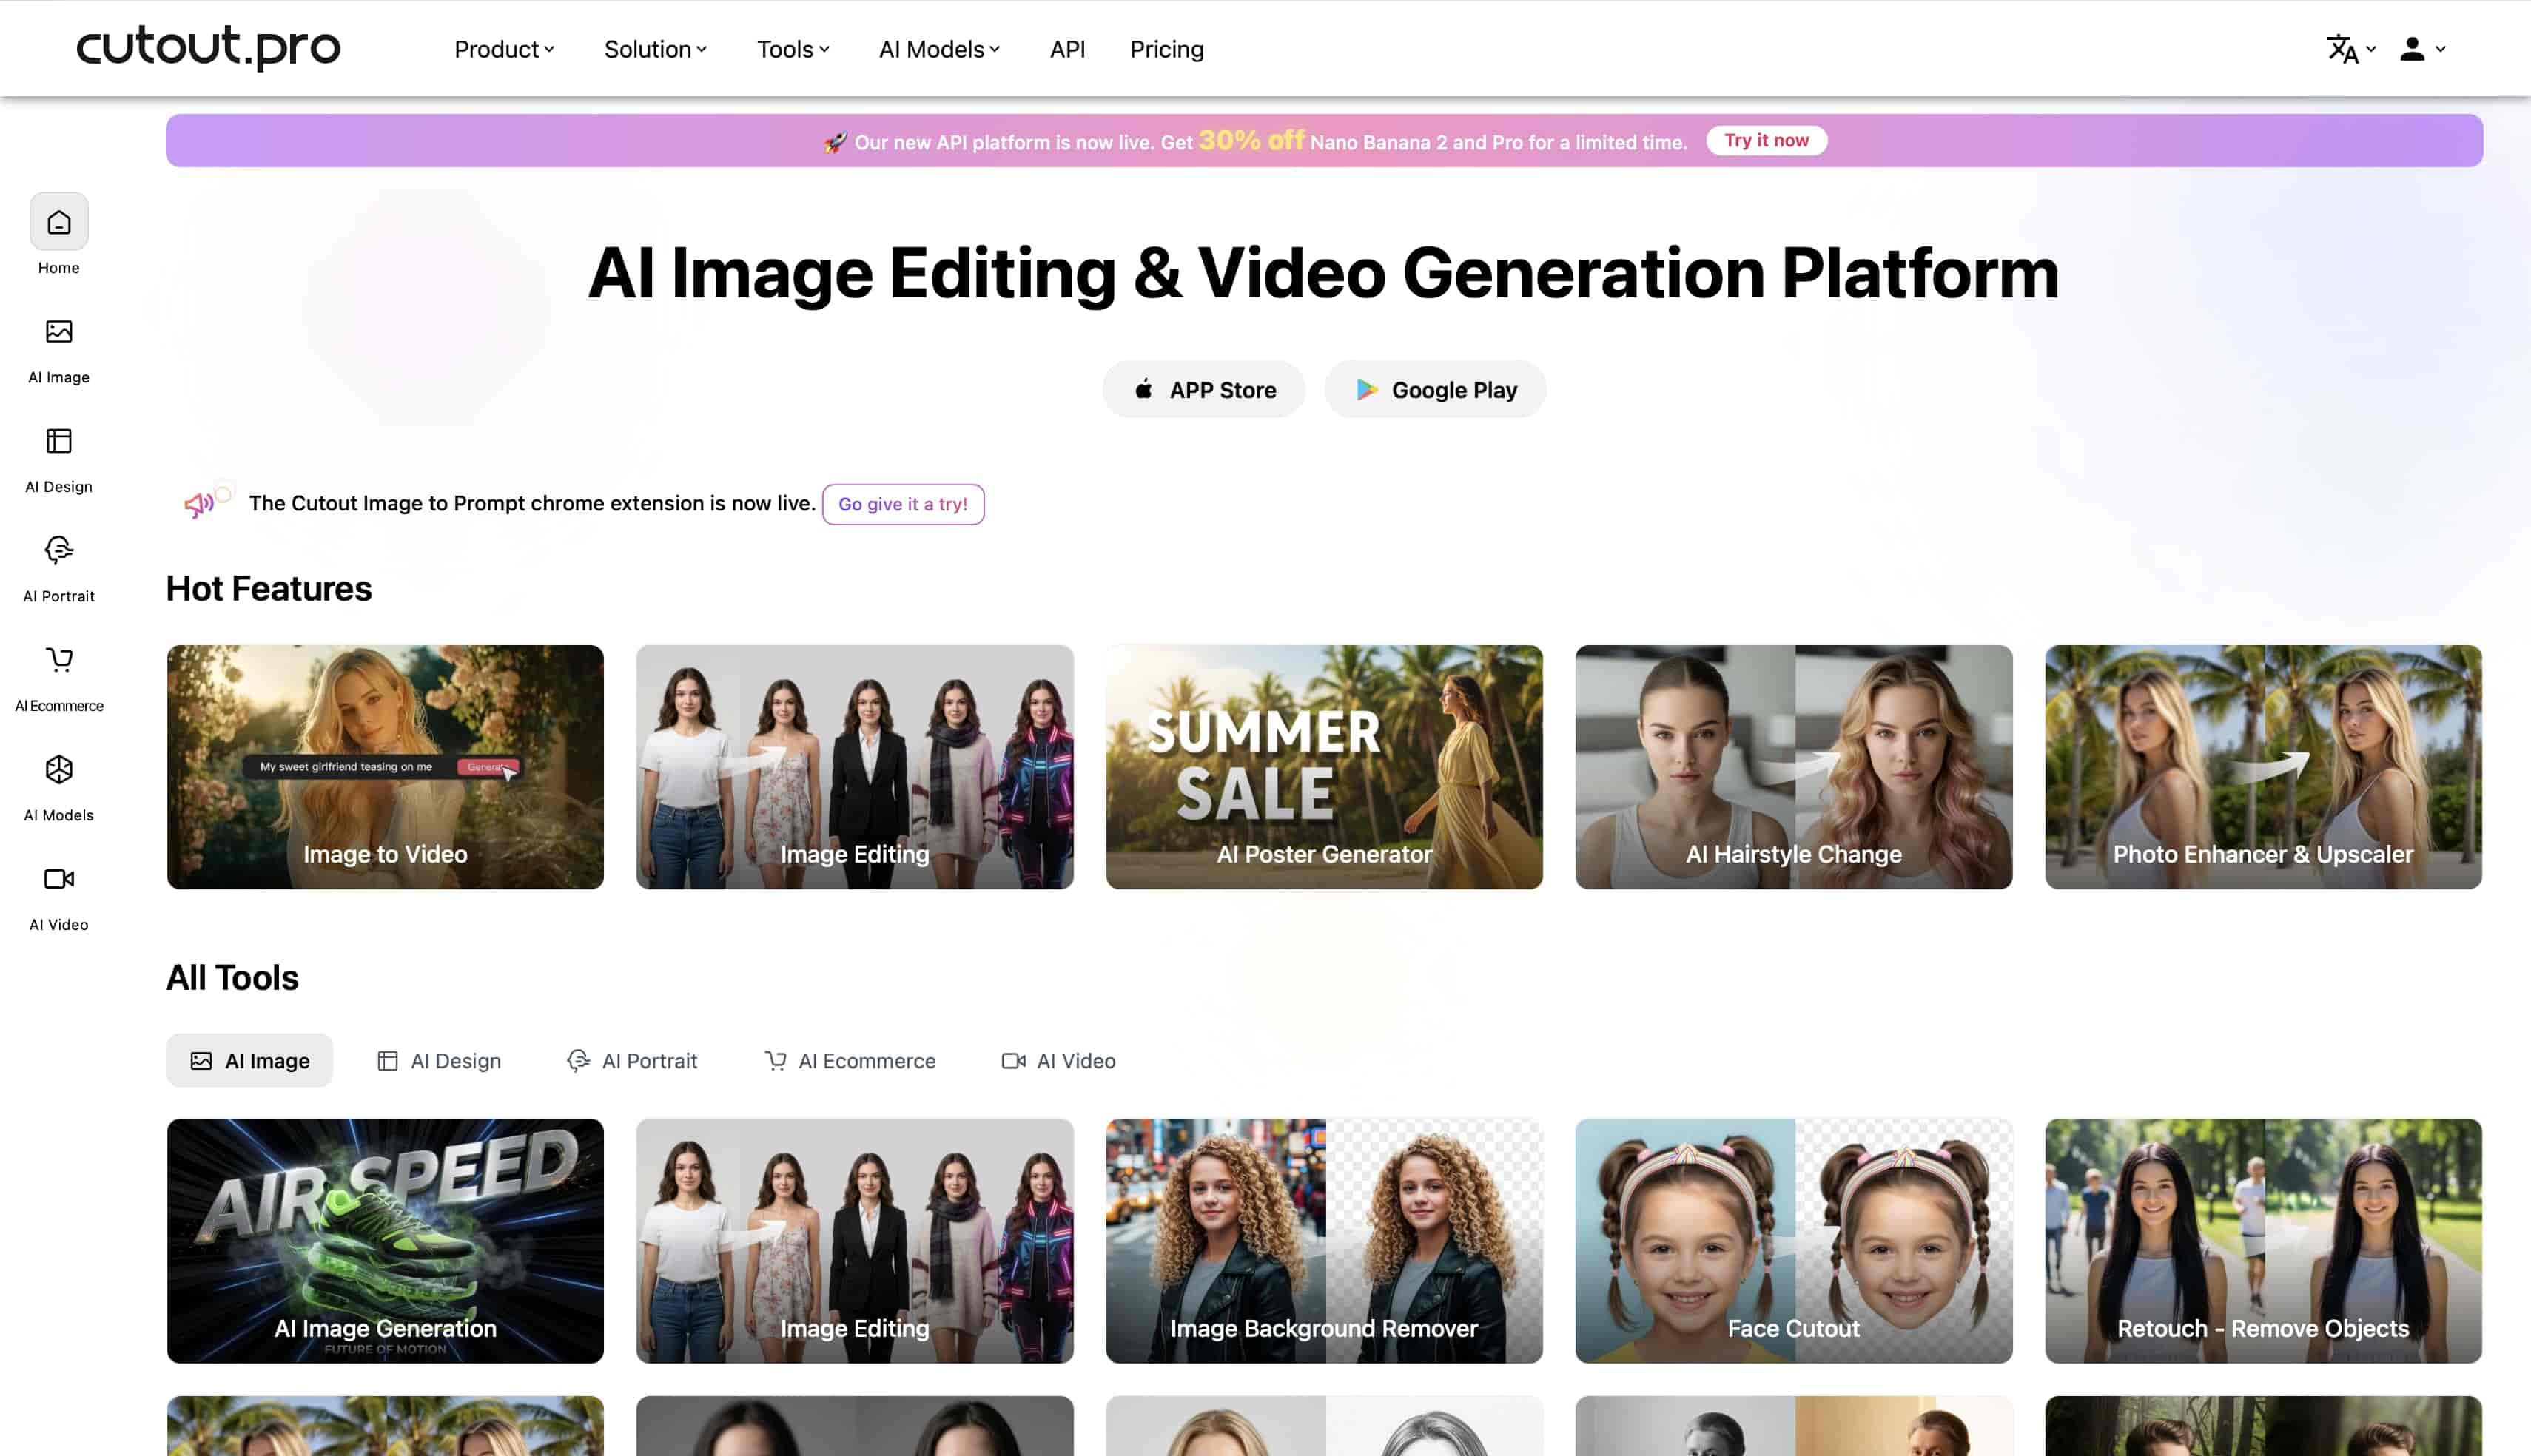Select the AI Image tab under All Tools
Image resolution: width=2531 pixels, height=1456 pixels.
click(249, 1060)
